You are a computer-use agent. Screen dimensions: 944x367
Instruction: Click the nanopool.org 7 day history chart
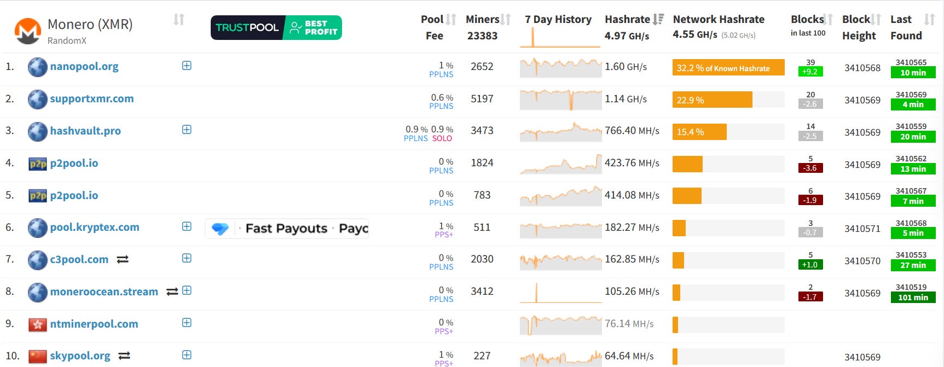point(560,67)
